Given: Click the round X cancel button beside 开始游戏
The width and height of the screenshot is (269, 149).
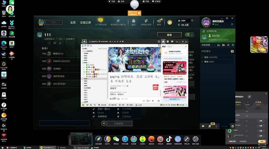Looking at the screenshot, I should click(x=104, y=123).
